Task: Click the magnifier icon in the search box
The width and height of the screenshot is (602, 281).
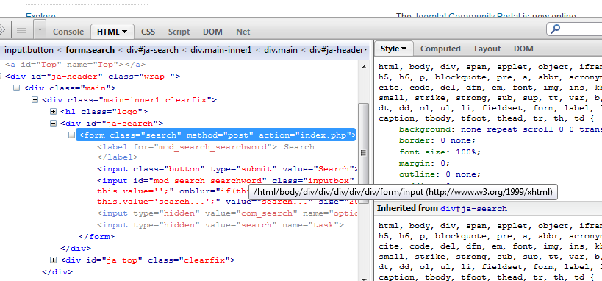Action: coord(556,29)
